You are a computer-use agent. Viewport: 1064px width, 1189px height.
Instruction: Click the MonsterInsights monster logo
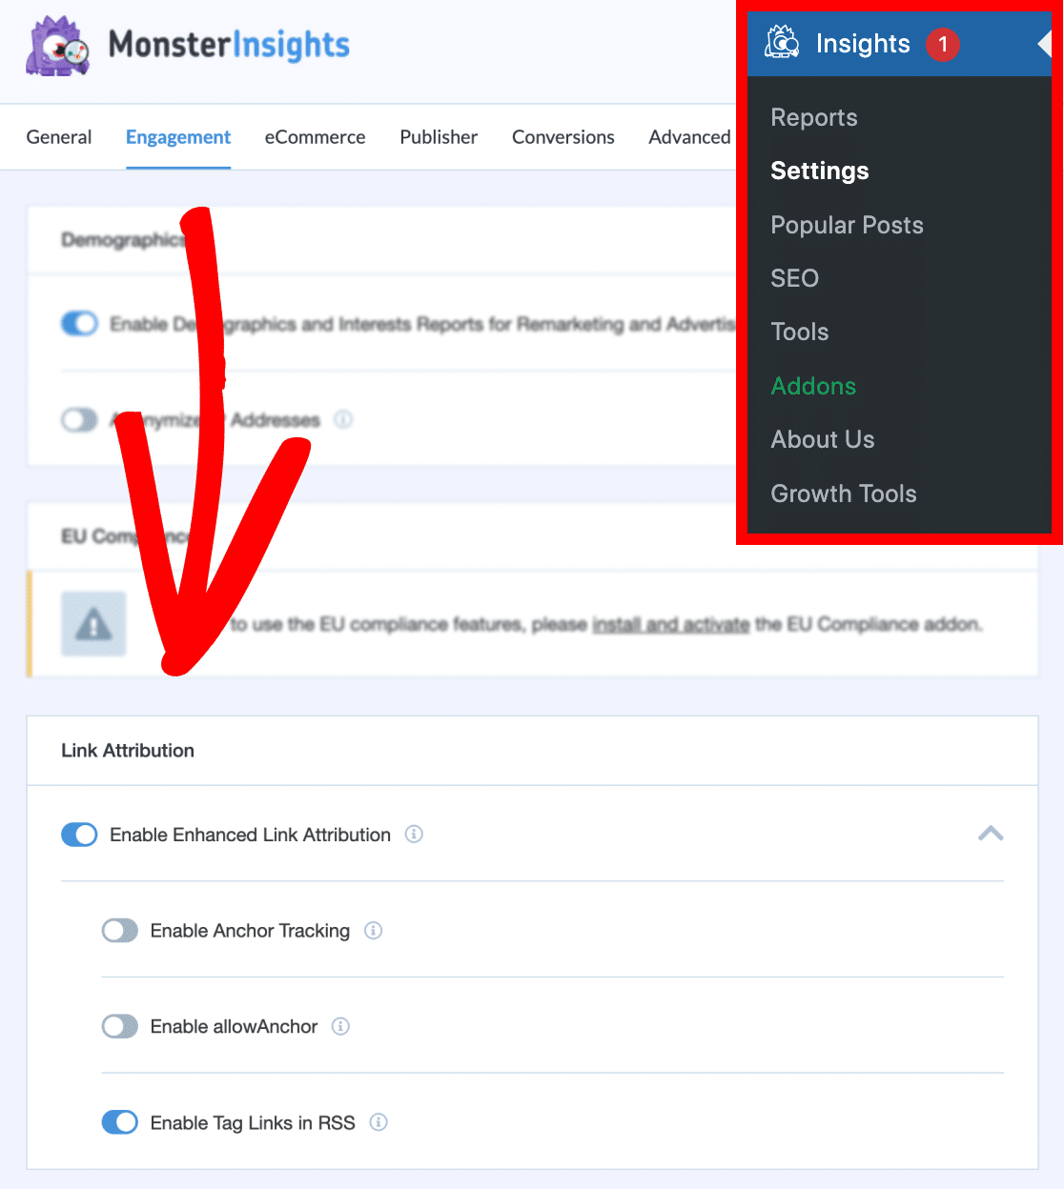58,46
